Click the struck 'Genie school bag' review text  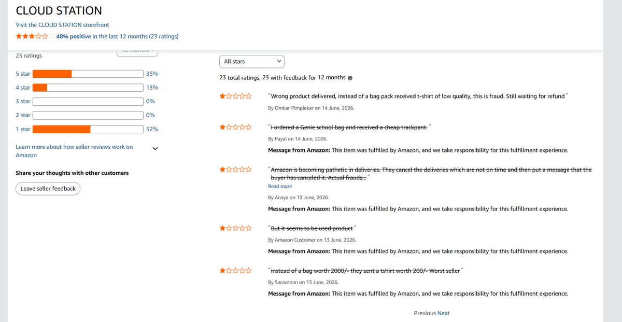350,128
